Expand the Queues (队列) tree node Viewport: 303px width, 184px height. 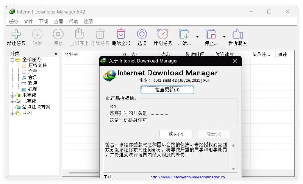[x=12, y=113]
